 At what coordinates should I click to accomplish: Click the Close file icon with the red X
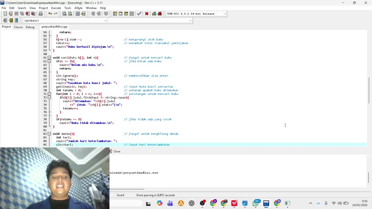click(x=27, y=14)
